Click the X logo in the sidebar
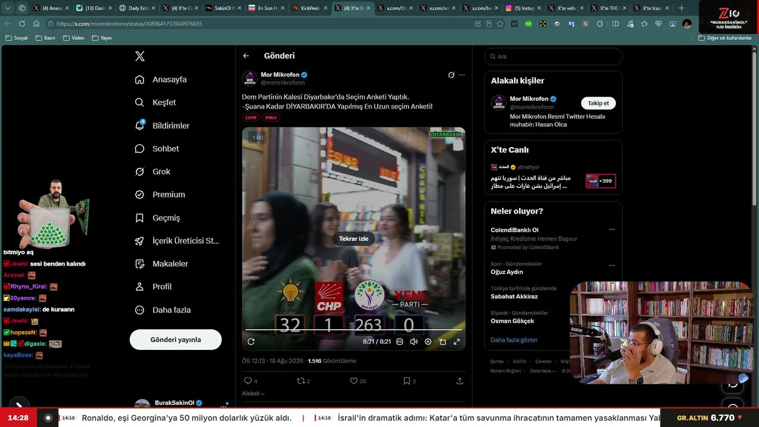759x427 pixels. [140, 56]
